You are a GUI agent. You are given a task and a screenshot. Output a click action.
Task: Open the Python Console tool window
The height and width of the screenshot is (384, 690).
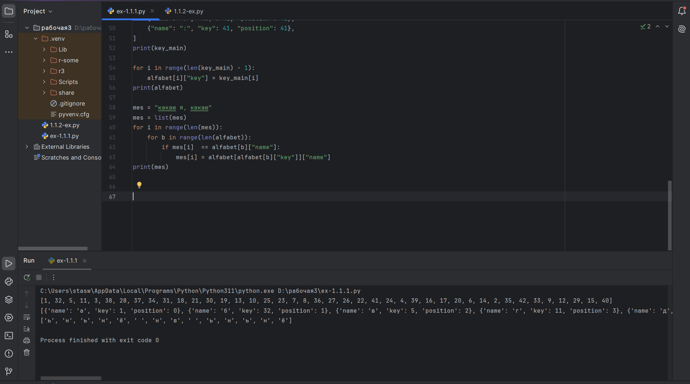(9, 282)
